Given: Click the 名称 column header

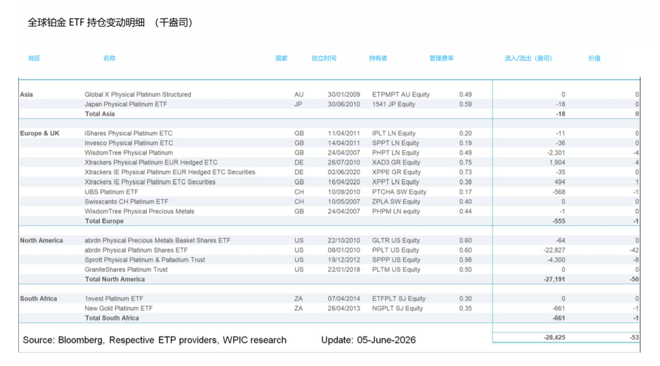Looking at the screenshot, I should pyautogui.click(x=109, y=59).
